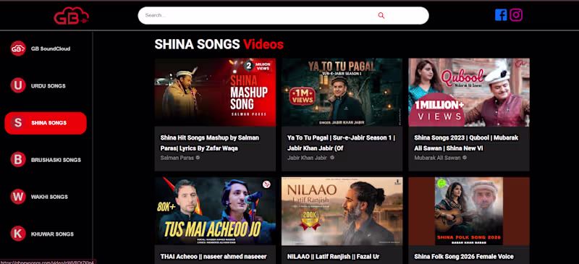Open Tus Mai Acheoo Jo thumbnail
579x264 pixels.
tap(215, 211)
